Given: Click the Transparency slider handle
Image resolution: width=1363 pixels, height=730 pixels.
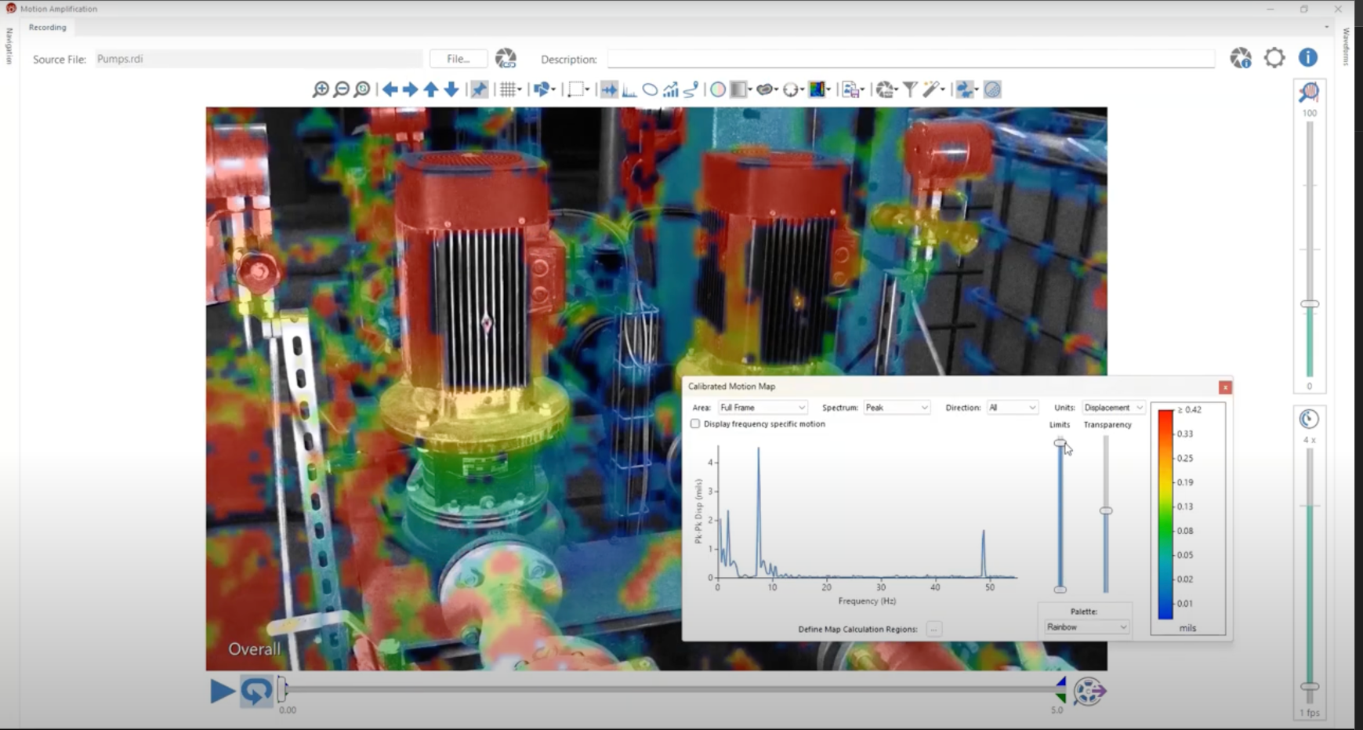Looking at the screenshot, I should click(x=1106, y=510).
